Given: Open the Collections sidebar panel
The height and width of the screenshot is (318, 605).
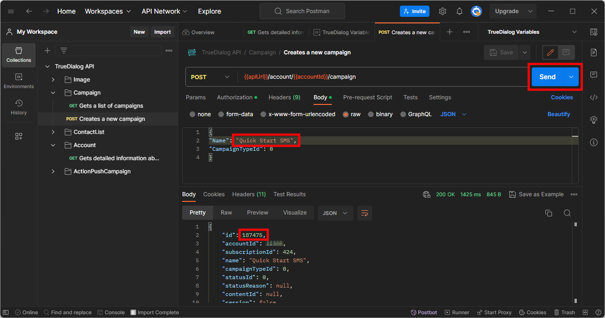Looking at the screenshot, I should click(19, 55).
